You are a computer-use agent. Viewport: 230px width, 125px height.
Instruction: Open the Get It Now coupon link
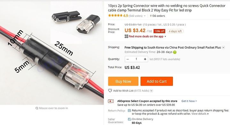[x=189, y=101]
